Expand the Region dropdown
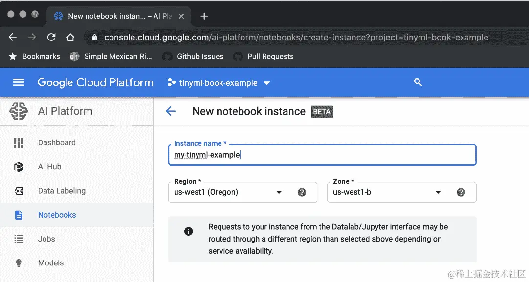 (279, 192)
